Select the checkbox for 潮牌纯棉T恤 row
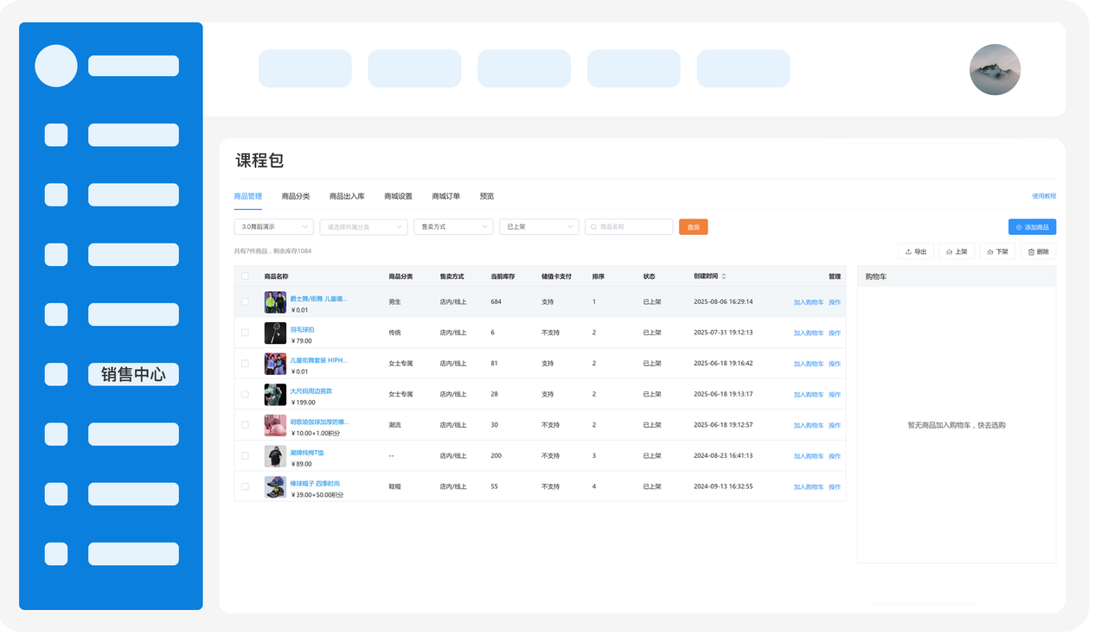Viewport: 1107px width, 635px height. [x=245, y=456]
